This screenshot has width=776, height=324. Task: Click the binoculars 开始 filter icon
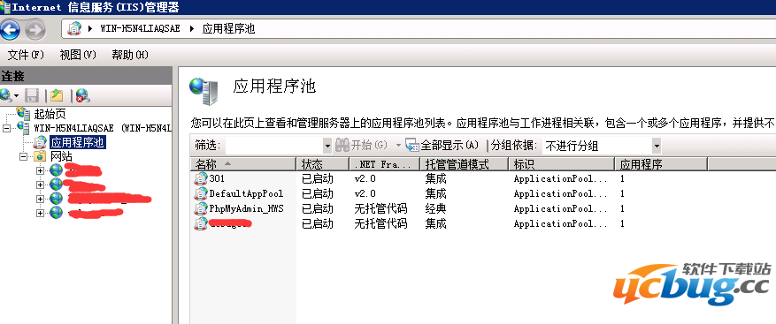coord(342,145)
